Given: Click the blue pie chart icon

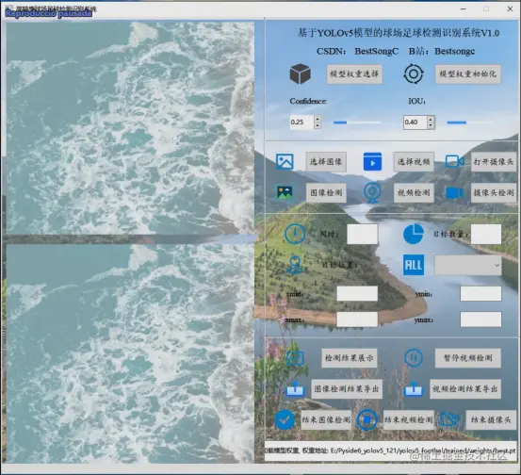Looking at the screenshot, I should point(414,234).
